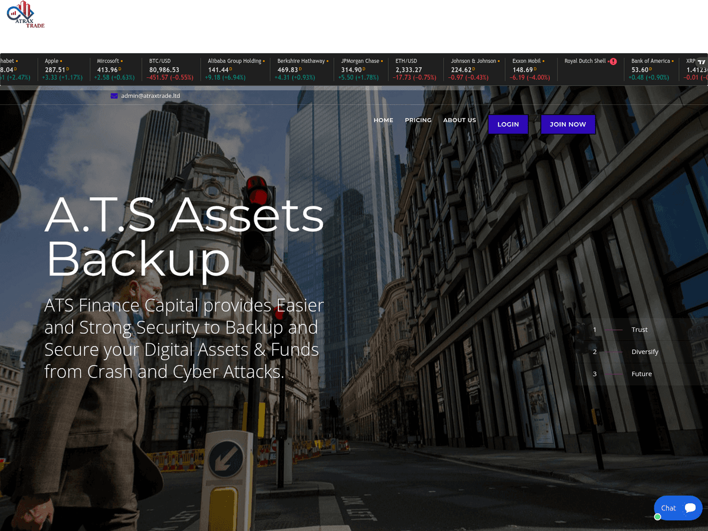Image resolution: width=708 pixels, height=531 pixels.
Task: Click Alibaba change +9.18 (+6.94%)
Action: point(225,77)
